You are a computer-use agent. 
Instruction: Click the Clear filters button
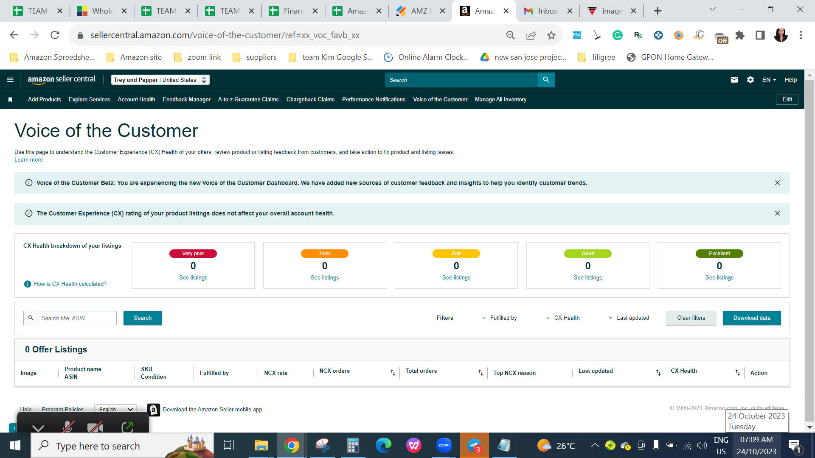click(691, 318)
